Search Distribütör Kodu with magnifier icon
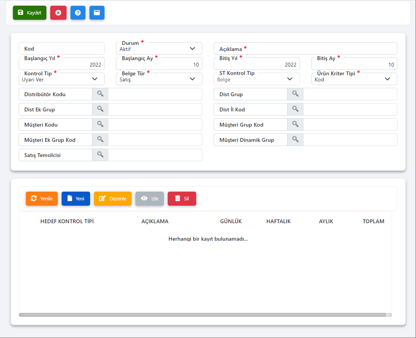 click(x=100, y=94)
